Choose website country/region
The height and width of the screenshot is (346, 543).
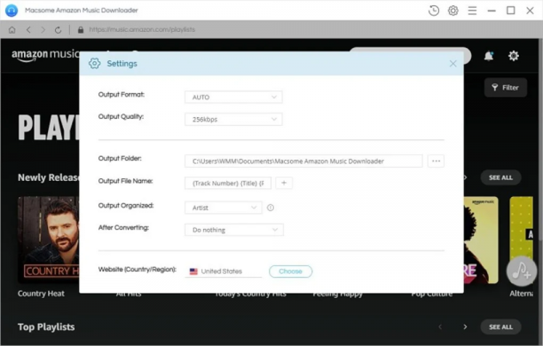(x=290, y=271)
